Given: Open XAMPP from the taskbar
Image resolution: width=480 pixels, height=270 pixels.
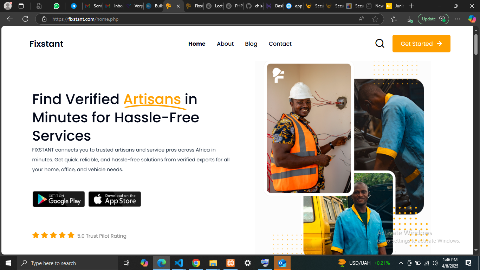Looking at the screenshot, I should [231, 263].
